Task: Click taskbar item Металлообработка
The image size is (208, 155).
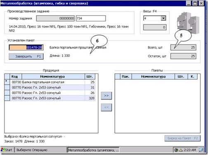Action: point(93,150)
